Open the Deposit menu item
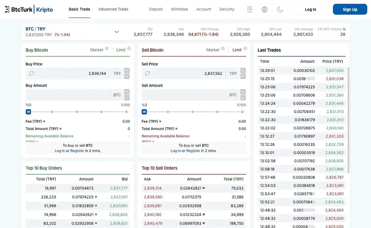The image size is (371, 228). tap(156, 9)
